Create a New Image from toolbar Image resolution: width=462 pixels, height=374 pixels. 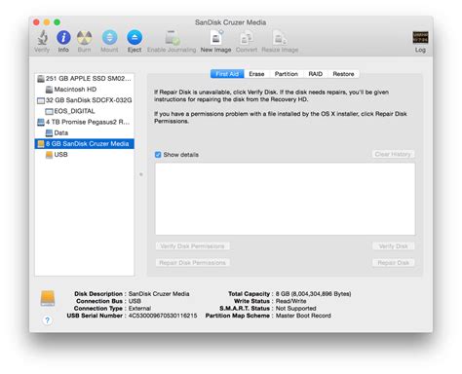pyautogui.click(x=215, y=38)
